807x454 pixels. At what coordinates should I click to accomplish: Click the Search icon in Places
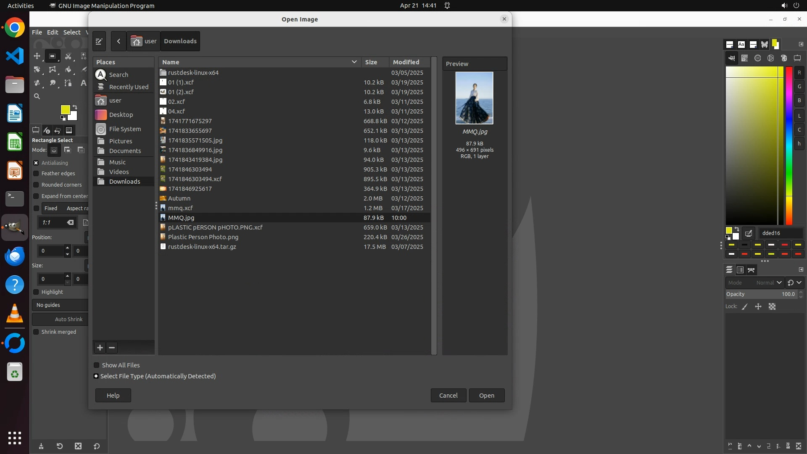tap(101, 75)
